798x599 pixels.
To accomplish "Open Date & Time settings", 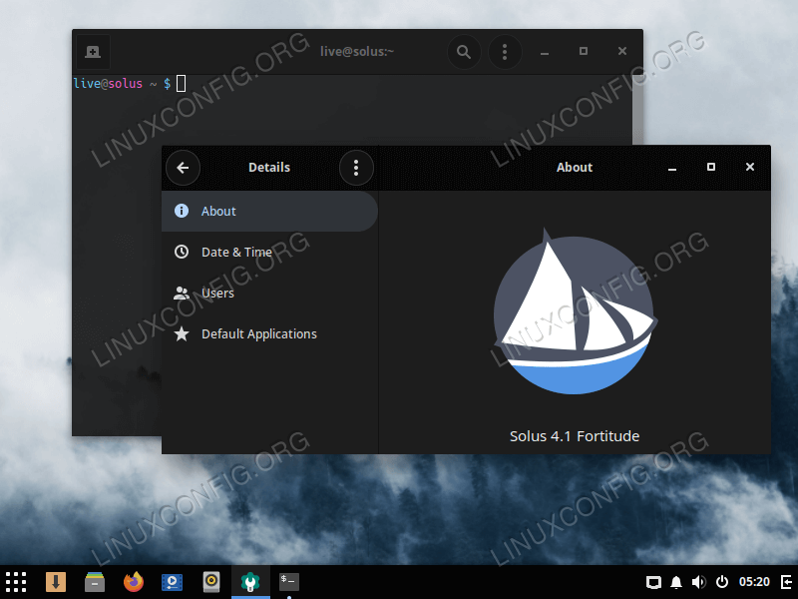I will coord(269,253).
